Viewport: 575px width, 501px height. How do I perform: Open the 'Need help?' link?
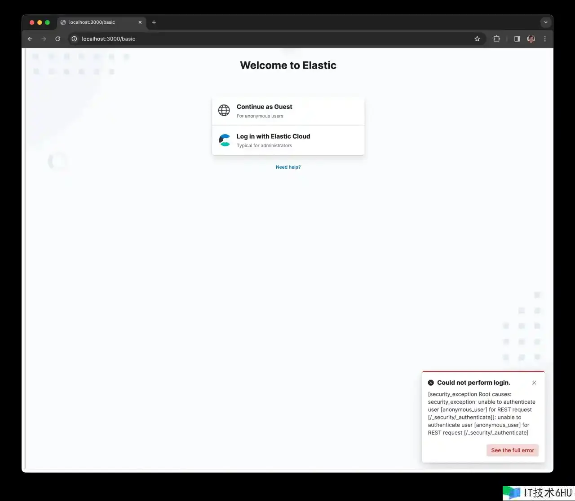(288, 167)
